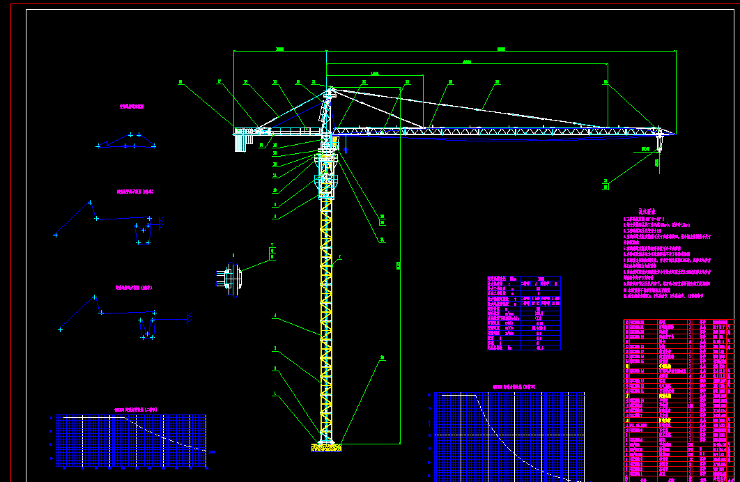Click the vertical overall height dimension line

[x=400, y=265]
